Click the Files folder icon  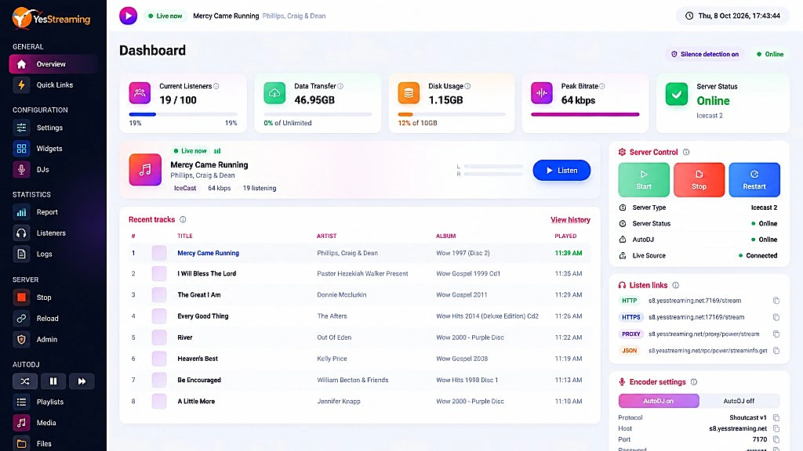(x=21, y=443)
